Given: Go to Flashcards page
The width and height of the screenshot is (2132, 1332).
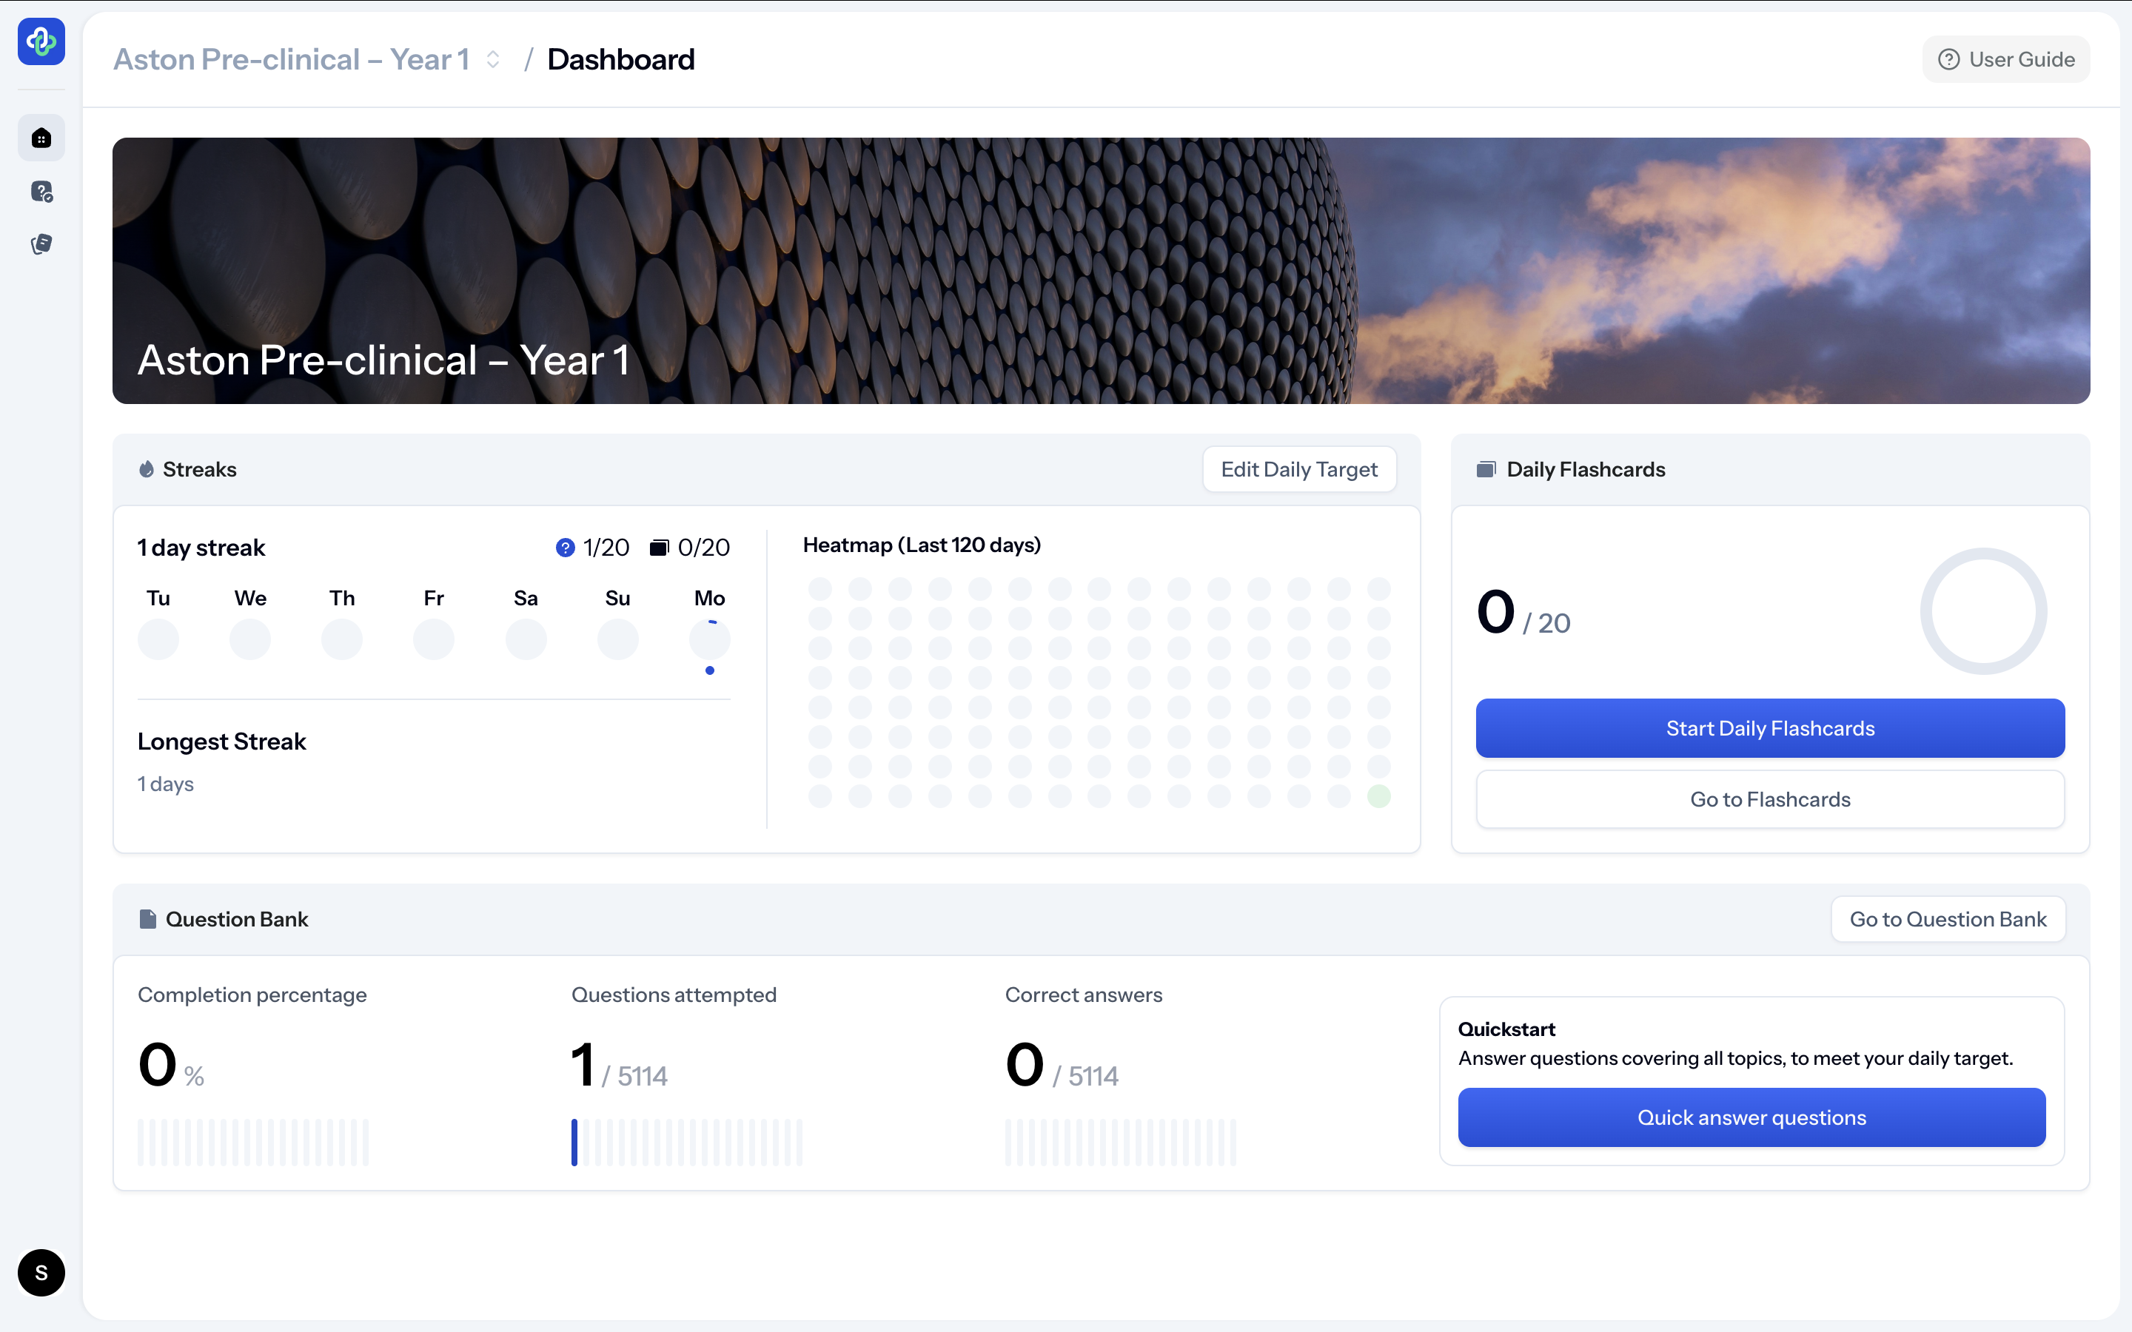Looking at the screenshot, I should (x=1769, y=799).
